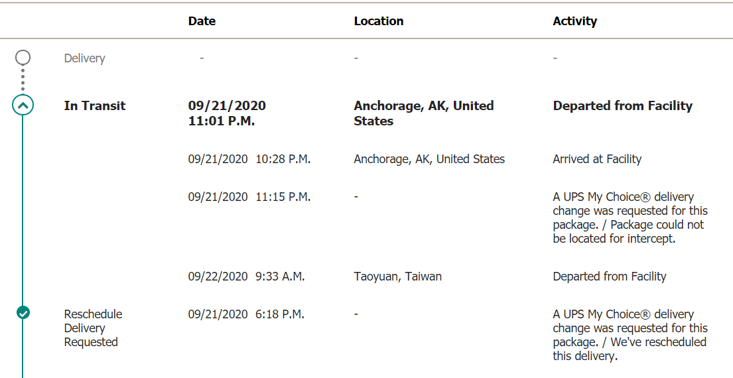This screenshot has width=733, height=378.
Task: Click the Taoyuan, Taiwan location
Action: 397,277
